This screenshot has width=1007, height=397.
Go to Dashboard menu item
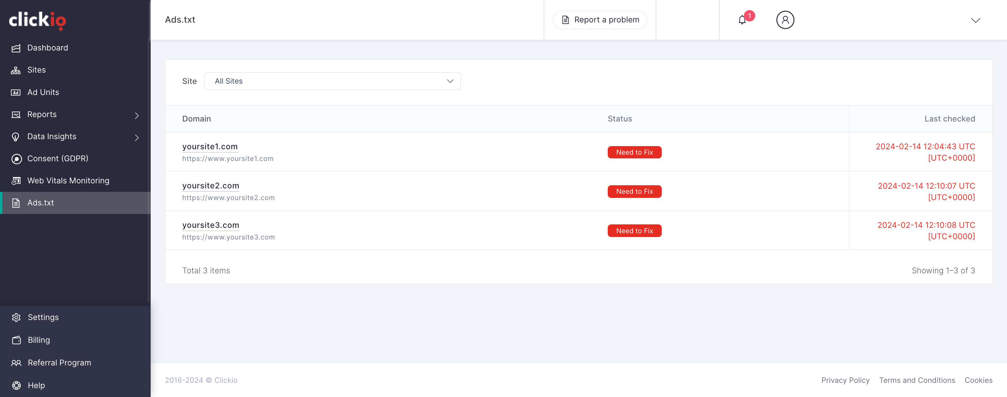pyautogui.click(x=75, y=48)
